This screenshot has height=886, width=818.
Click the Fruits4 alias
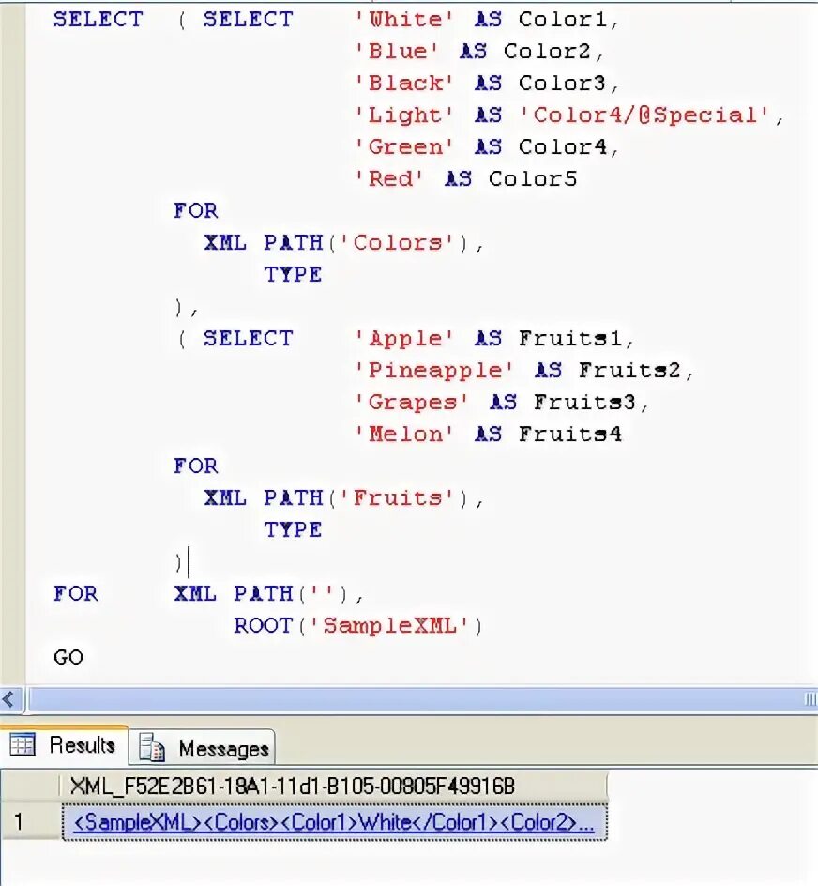pyautogui.click(x=570, y=434)
